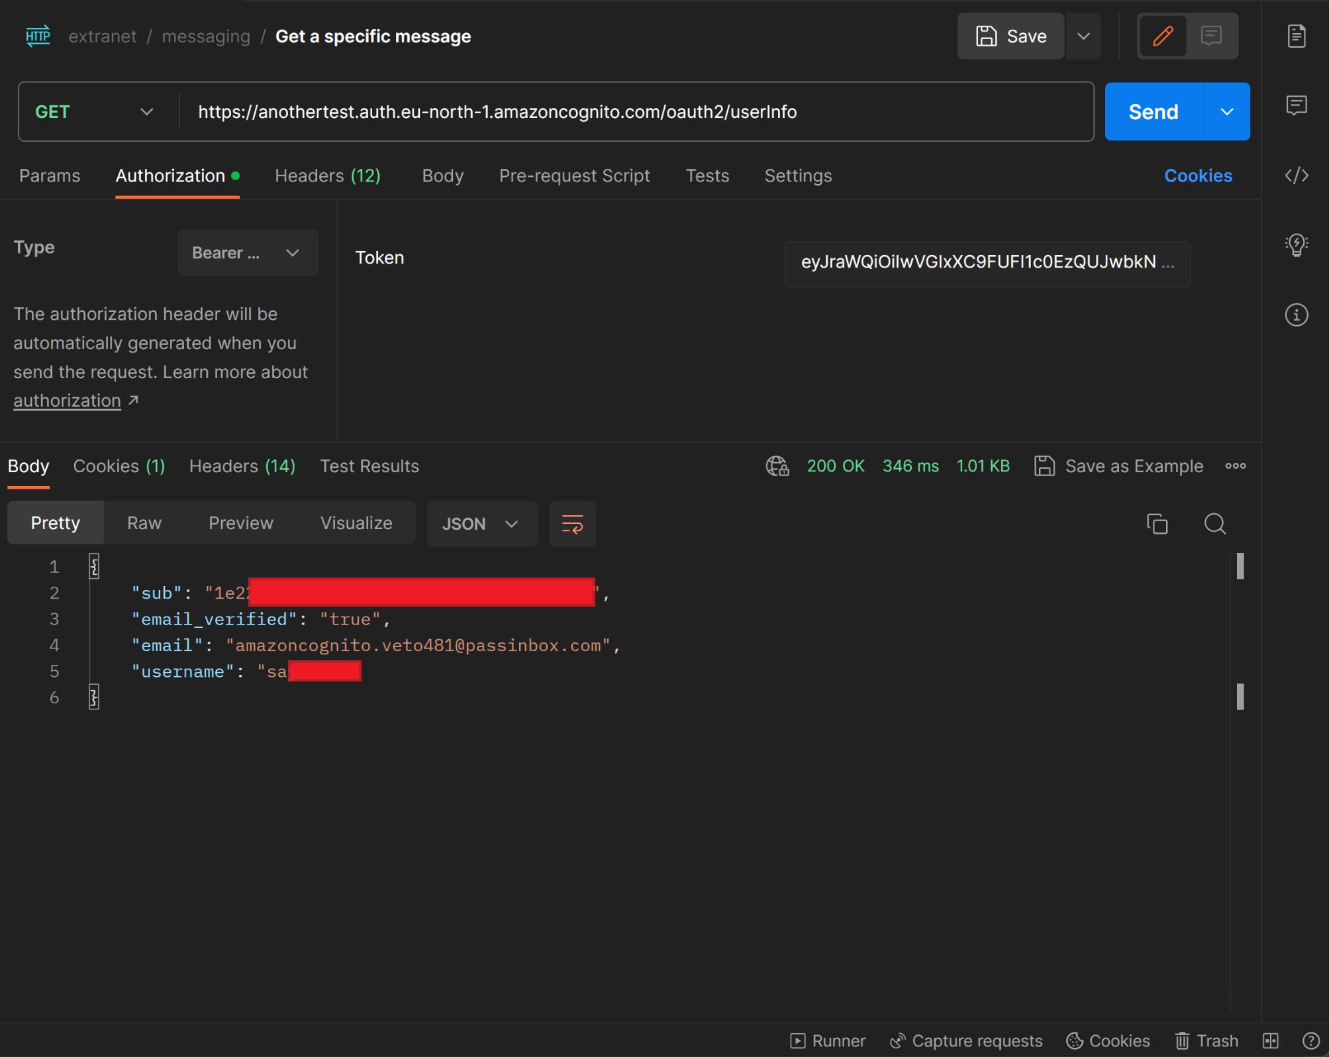Image resolution: width=1329 pixels, height=1057 pixels.
Task: Click the Send button
Action: tap(1152, 111)
